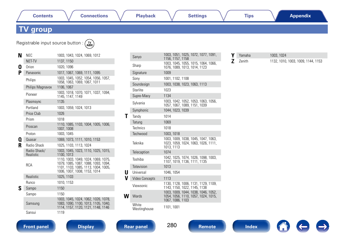Select the Pioneer brand name
This screenshot has width=344, height=243.
31,95
